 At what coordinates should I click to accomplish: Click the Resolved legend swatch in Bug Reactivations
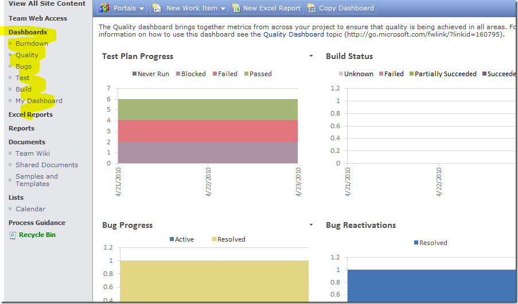(x=416, y=243)
